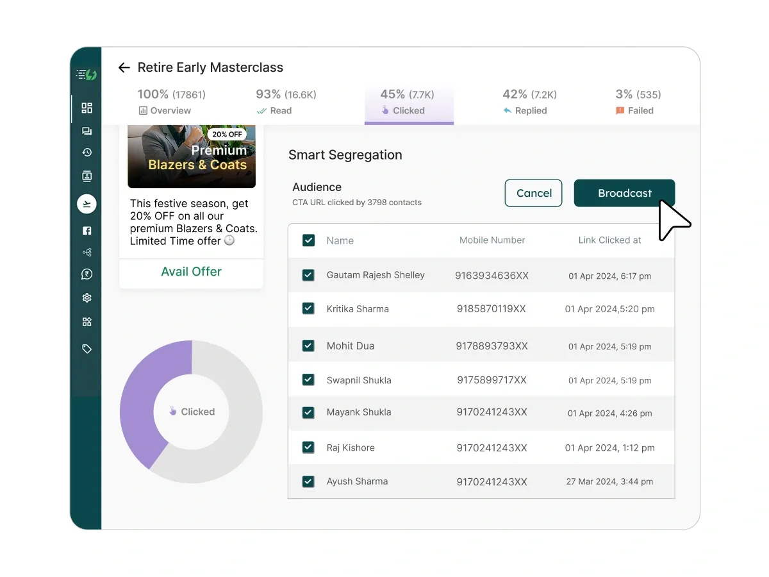
Task: Uncheck the Raj Kishore row checkbox
Action: (308, 447)
